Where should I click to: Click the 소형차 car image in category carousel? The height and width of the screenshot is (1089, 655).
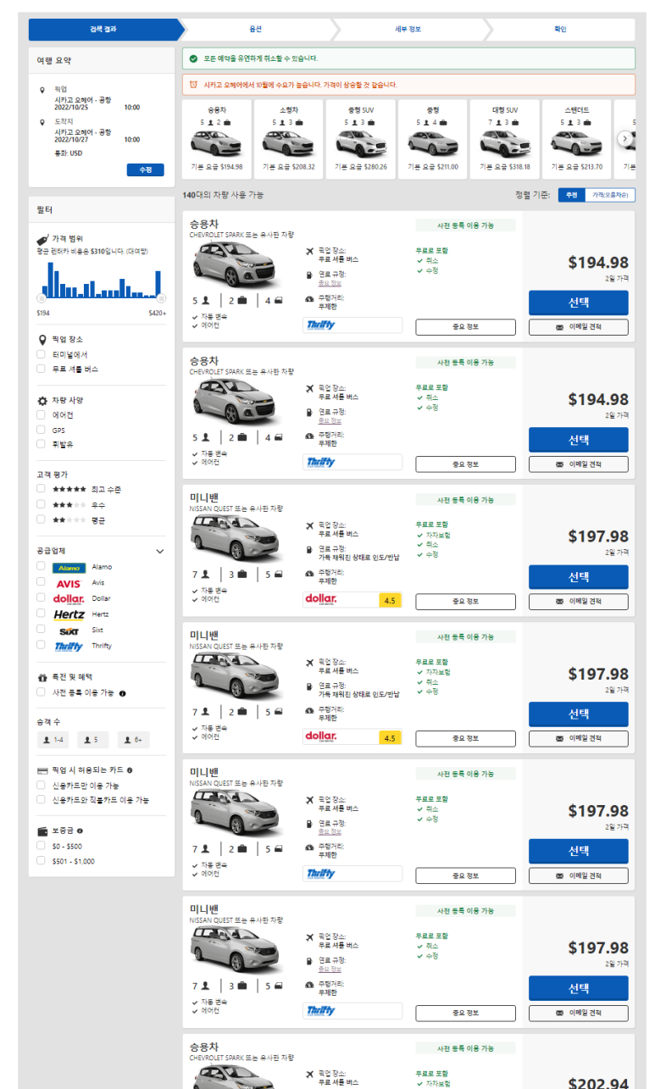tap(289, 142)
